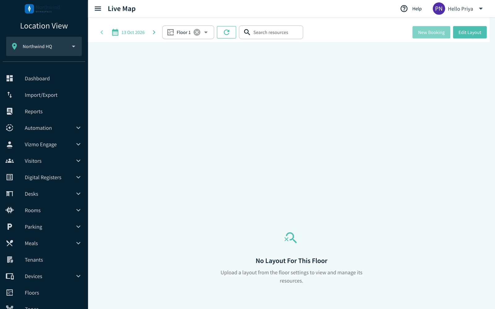495x309 pixels.
Task: Expand the Vizmo Engage submenu chevron
Action: [78, 144]
